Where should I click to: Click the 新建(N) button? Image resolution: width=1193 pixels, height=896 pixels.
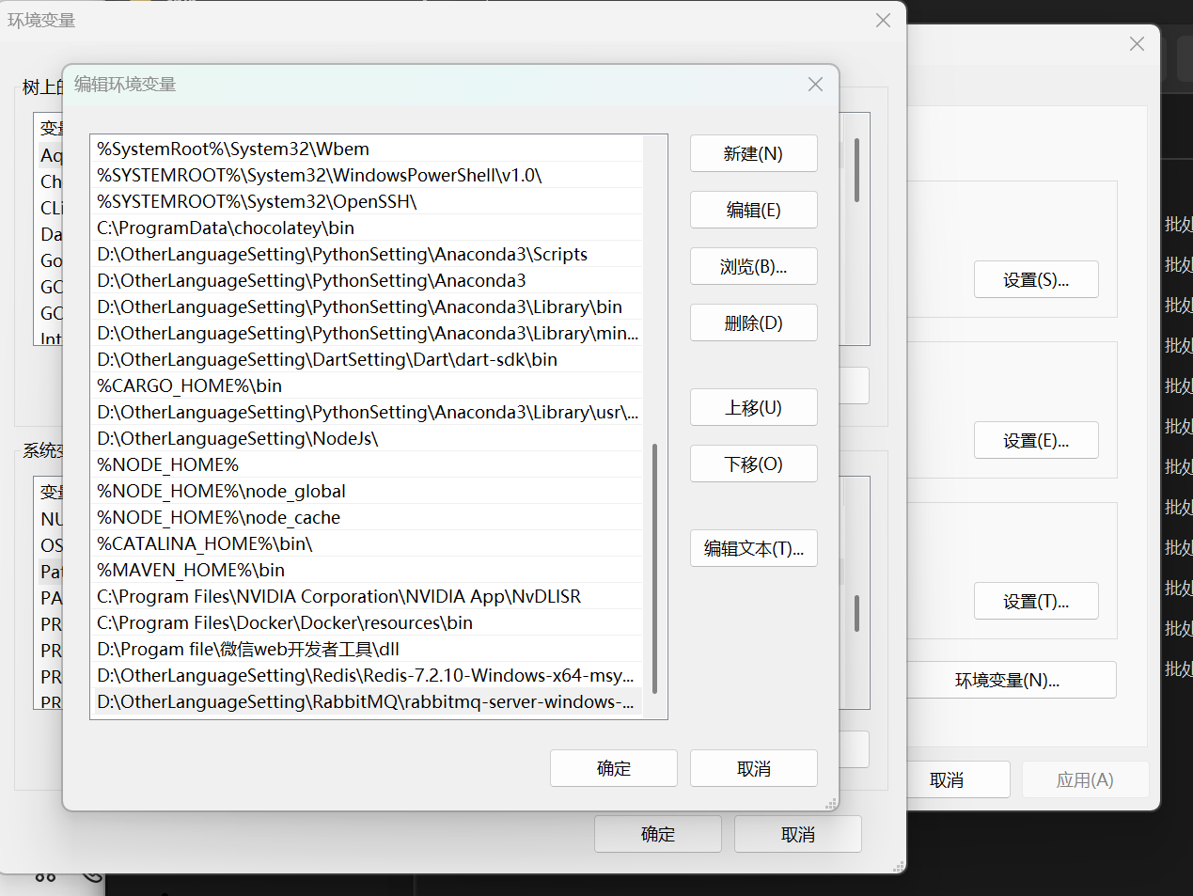point(753,154)
